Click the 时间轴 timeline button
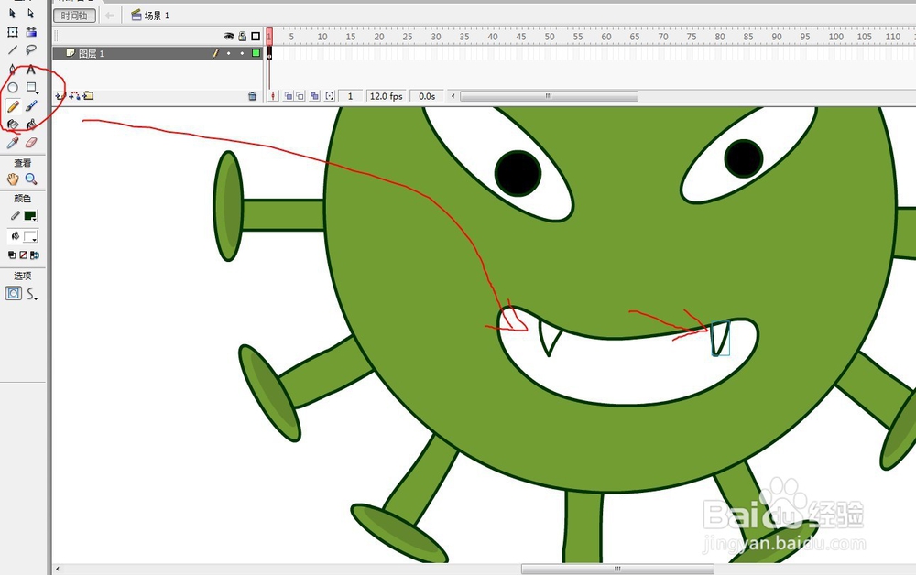Screen dimensions: 916x575 pyautogui.click(x=74, y=16)
